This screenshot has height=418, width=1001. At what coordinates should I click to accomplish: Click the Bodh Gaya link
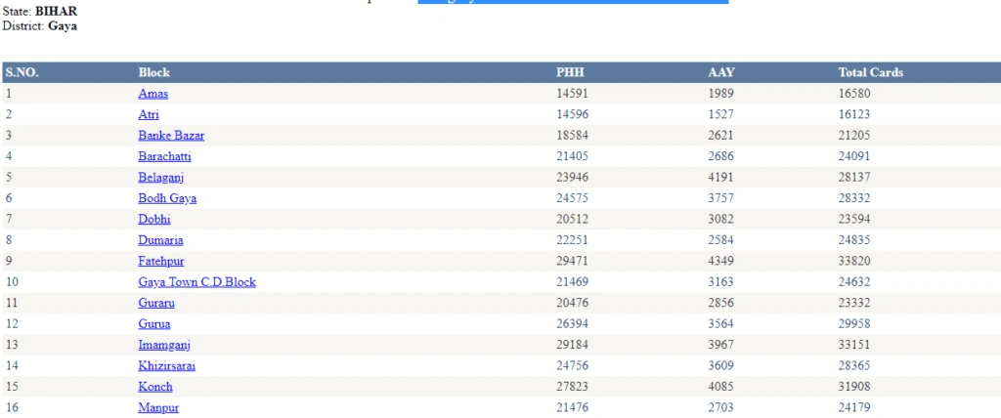[167, 198]
